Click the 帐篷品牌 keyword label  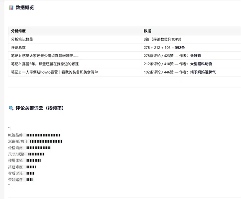15,135
